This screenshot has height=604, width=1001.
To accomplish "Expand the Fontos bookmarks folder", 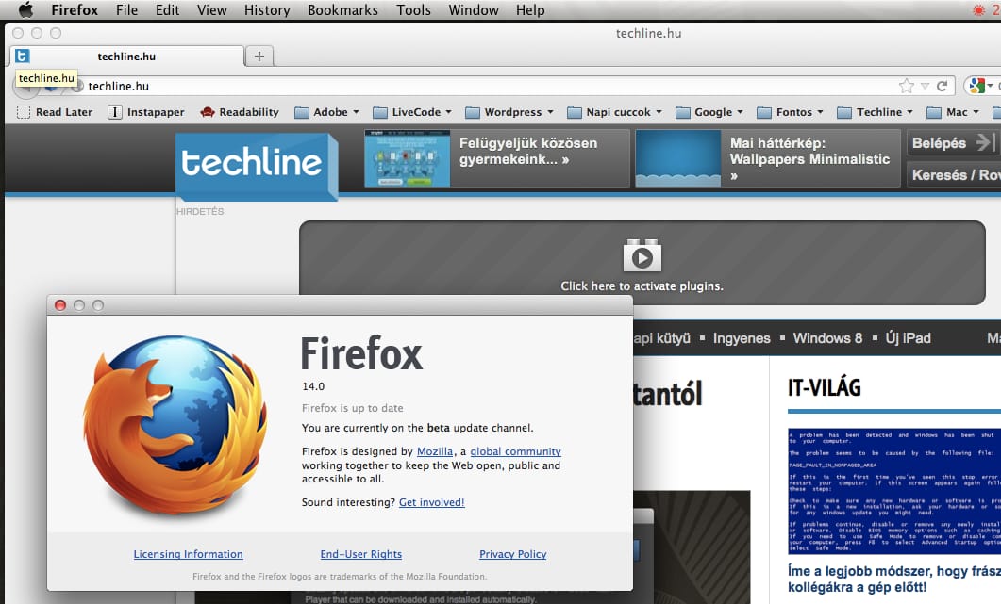I will pos(791,112).
